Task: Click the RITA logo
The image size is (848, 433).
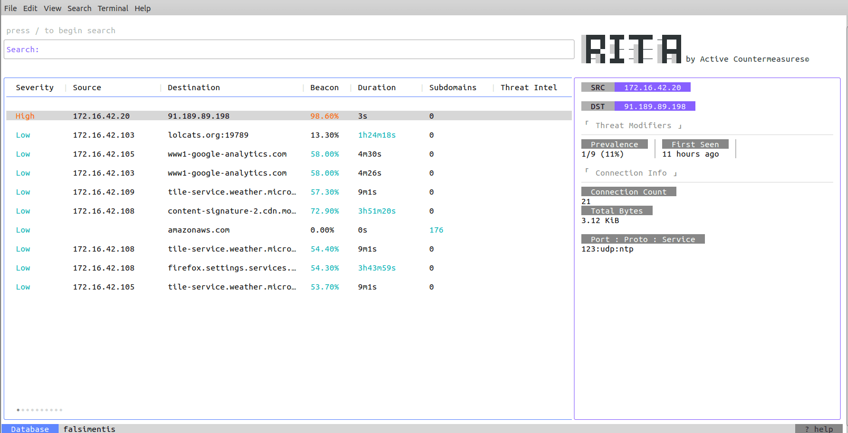Action: (x=632, y=49)
